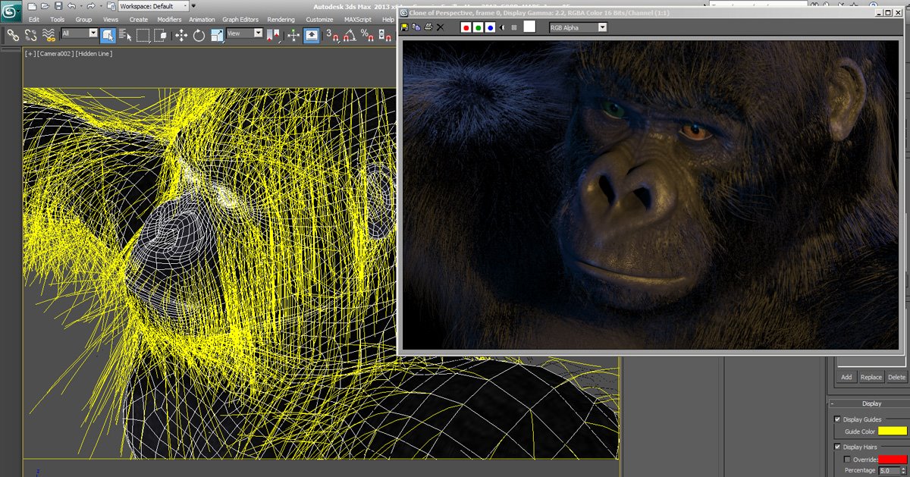Toggle the red channel in render window

(466, 27)
